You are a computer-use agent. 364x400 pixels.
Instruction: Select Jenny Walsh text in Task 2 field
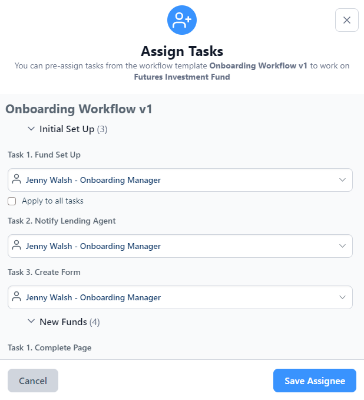click(x=93, y=246)
